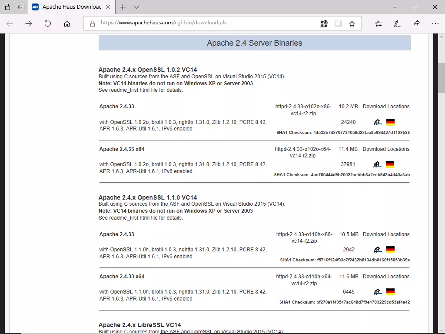
Task: Click the Add notes pen icon
Action: click(x=397, y=23)
